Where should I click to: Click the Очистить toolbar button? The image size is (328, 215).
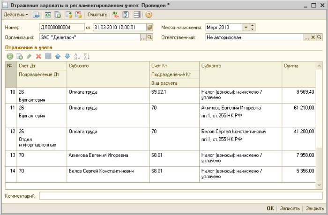tap(97, 15)
